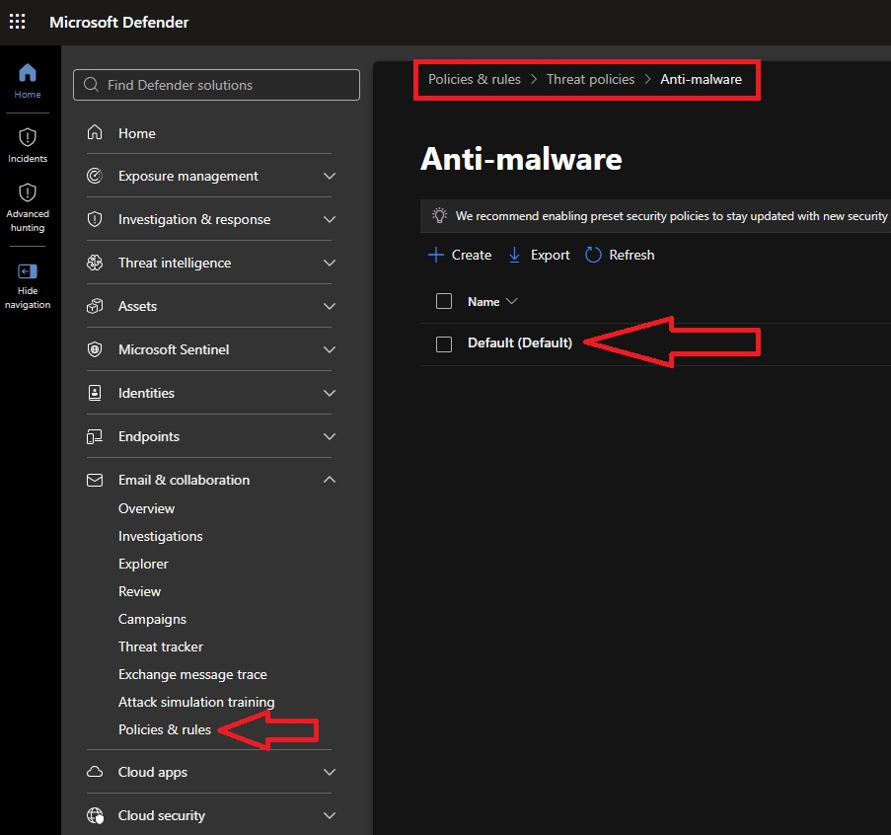The image size is (891, 835).
Task: Open the Name column sort dropdown
Action: pyautogui.click(x=511, y=301)
